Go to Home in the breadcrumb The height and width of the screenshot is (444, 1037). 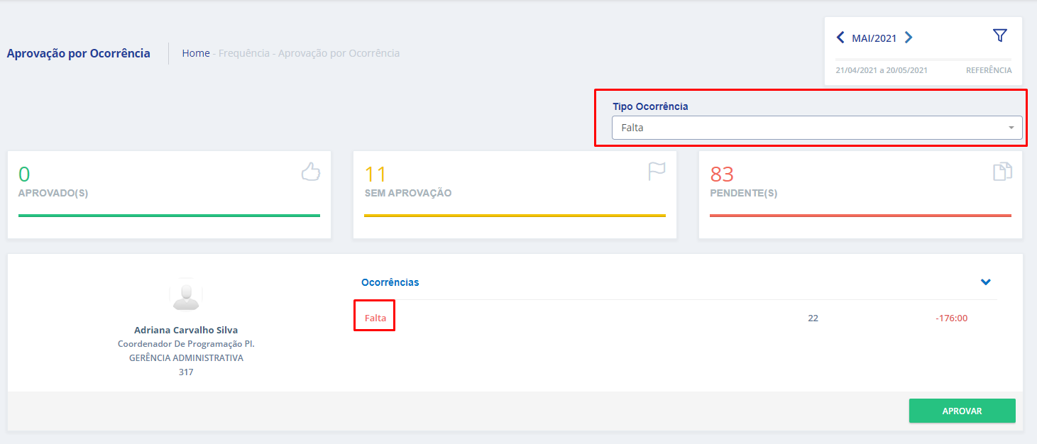196,53
